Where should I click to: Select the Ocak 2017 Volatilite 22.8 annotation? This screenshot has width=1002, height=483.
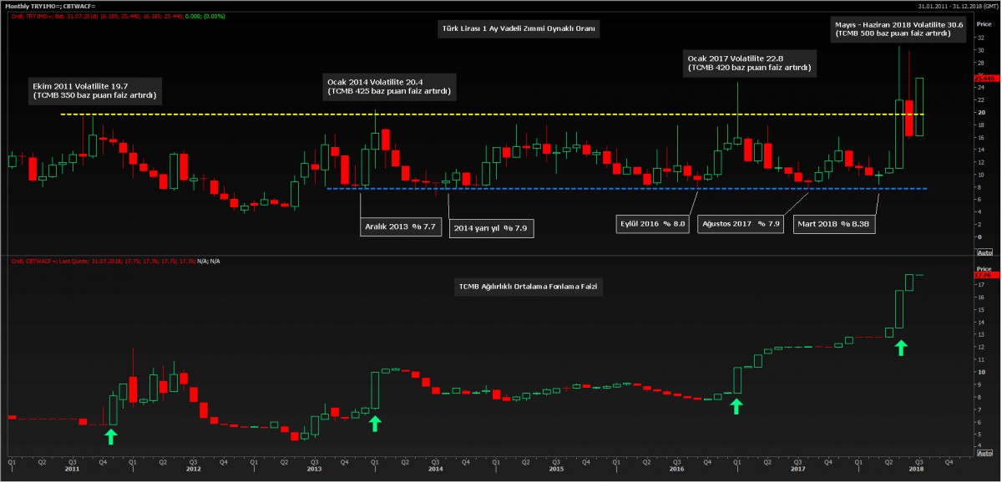click(747, 61)
